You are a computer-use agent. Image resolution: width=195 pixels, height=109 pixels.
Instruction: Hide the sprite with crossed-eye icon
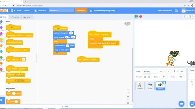tap(149, 77)
